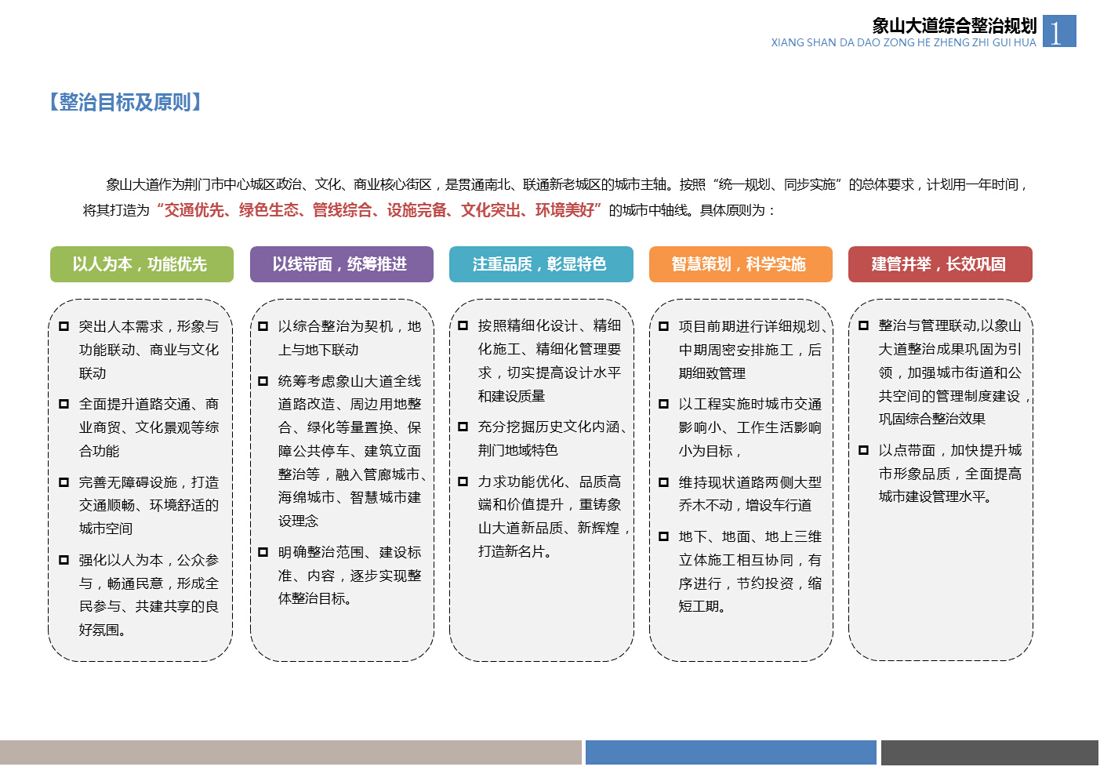Image resolution: width=1100 pixels, height=774 pixels.
Task: Click the square bullet beside 突出人本需求
Action: click(x=64, y=326)
